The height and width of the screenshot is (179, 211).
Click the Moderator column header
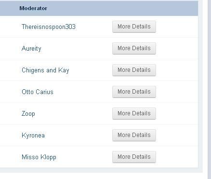click(x=33, y=8)
